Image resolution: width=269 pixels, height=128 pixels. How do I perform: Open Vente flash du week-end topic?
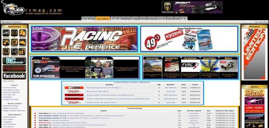[102, 102]
